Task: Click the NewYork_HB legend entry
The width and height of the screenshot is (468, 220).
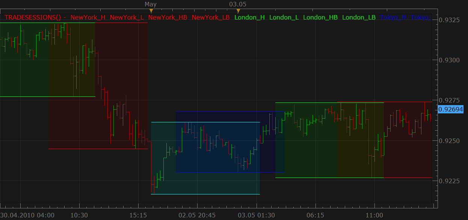Action: (168, 17)
